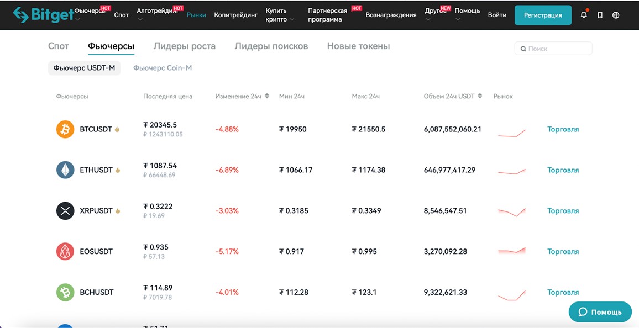The image size is (639, 328).
Task: Focus the Поиск search field
Action: click(x=553, y=49)
